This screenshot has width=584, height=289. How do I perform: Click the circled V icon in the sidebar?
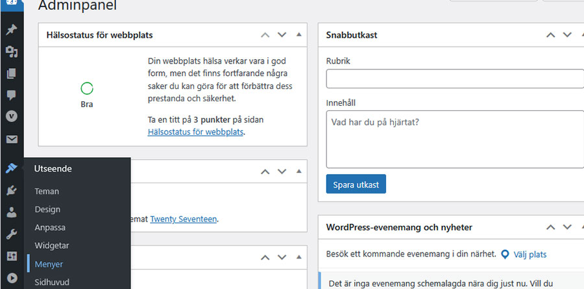click(x=11, y=117)
